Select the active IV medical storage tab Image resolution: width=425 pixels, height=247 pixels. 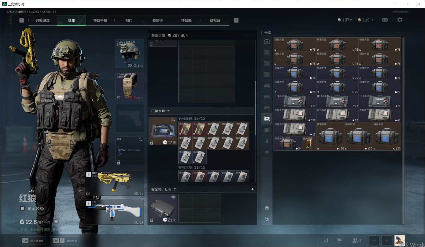267,118
